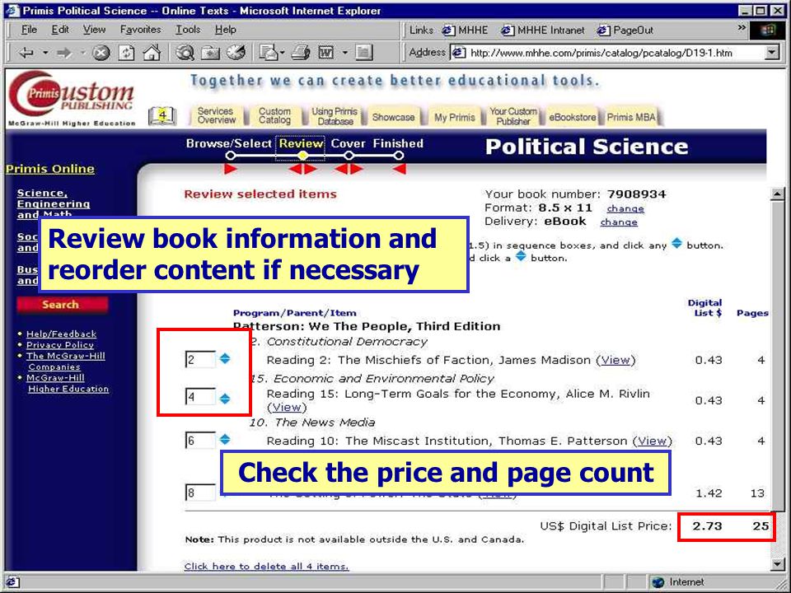Viewport: 791px width, 593px height.
Task: Open the Privacy Policy link
Action: [60, 345]
